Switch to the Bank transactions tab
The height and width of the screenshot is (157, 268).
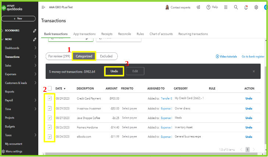pos(56,34)
